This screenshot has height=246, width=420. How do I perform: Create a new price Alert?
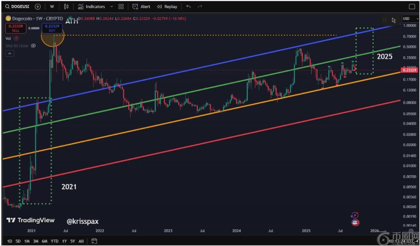click(x=141, y=7)
